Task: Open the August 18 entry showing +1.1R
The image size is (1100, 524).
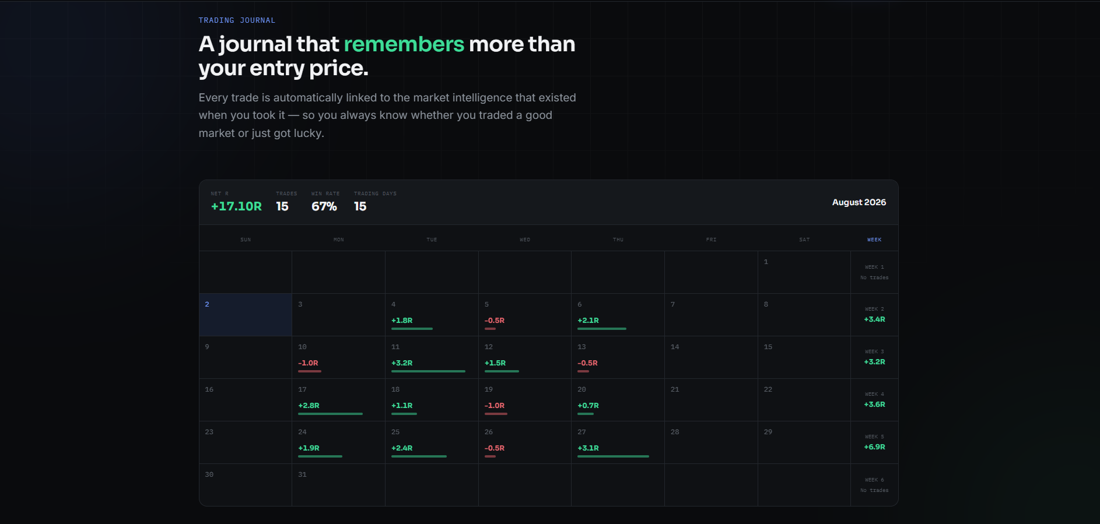Action: click(x=432, y=400)
